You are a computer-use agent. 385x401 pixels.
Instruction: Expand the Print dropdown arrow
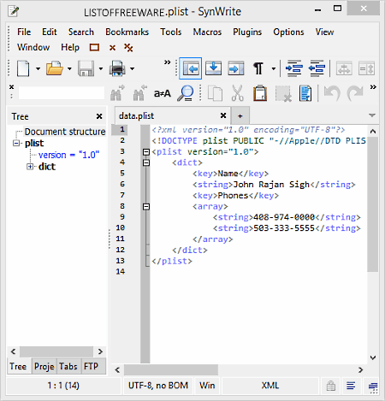132,68
